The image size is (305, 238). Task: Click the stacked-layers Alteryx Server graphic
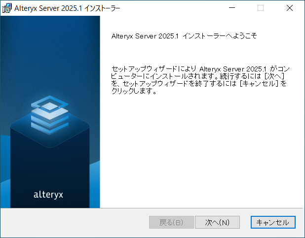click(50, 115)
